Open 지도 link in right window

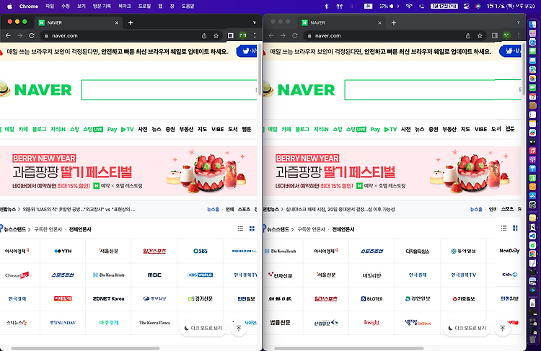465,129
